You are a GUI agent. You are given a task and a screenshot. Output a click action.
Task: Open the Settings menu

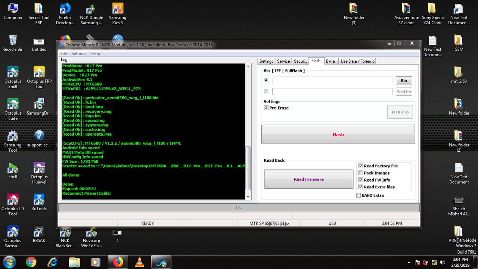click(x=79, y=54)
